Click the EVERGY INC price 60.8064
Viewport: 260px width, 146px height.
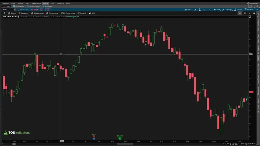[x=34, y=10]
